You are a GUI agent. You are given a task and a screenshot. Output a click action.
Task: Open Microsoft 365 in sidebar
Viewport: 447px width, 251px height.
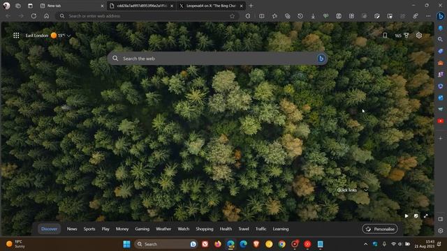click(441, 86)
